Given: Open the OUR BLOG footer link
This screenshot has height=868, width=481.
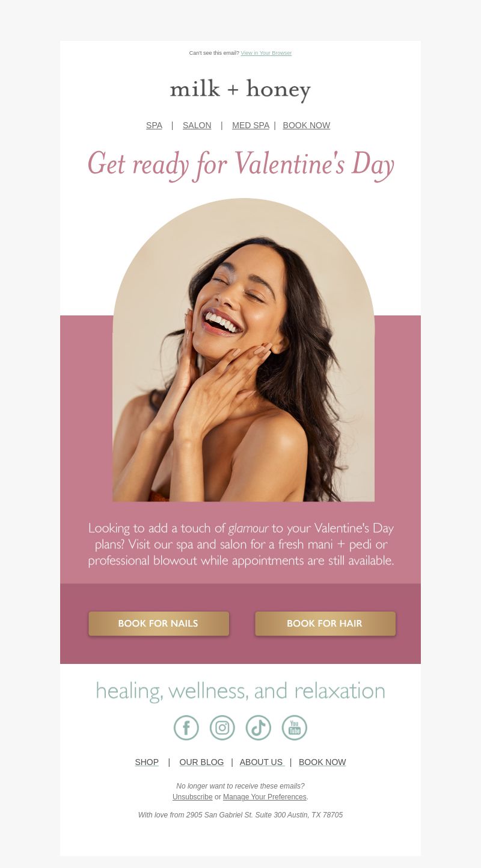Looking at the screenshot, I should (201, 762).
